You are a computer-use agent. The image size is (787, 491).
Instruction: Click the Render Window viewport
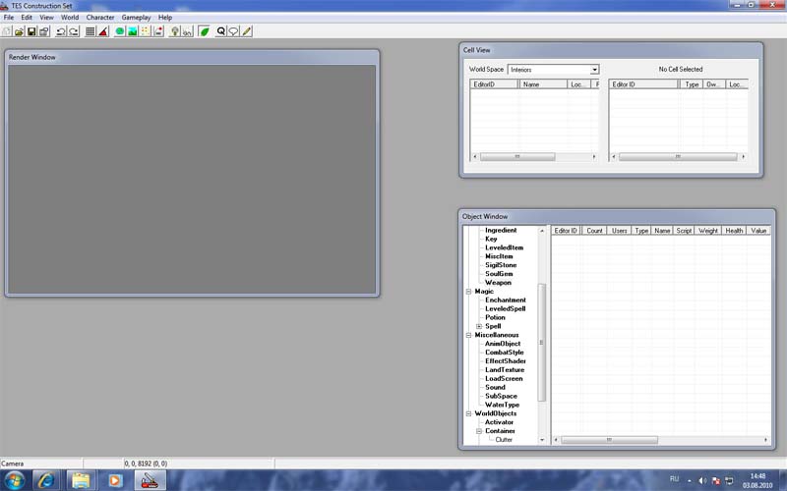coord(192,179)
